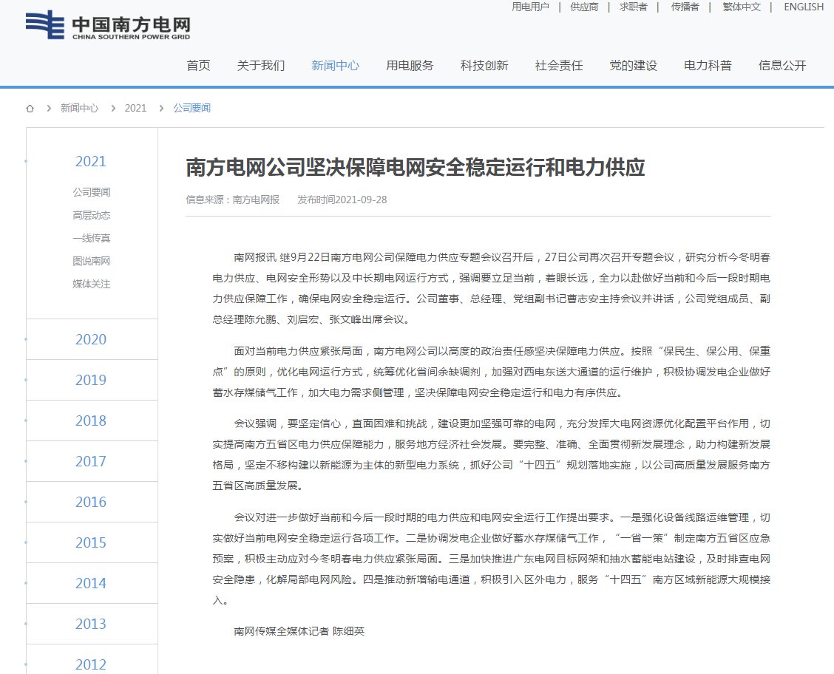The width and height of the screenshot is (834, 674).
Task: Open the 用电用户 top link
Action: [530, 7]
